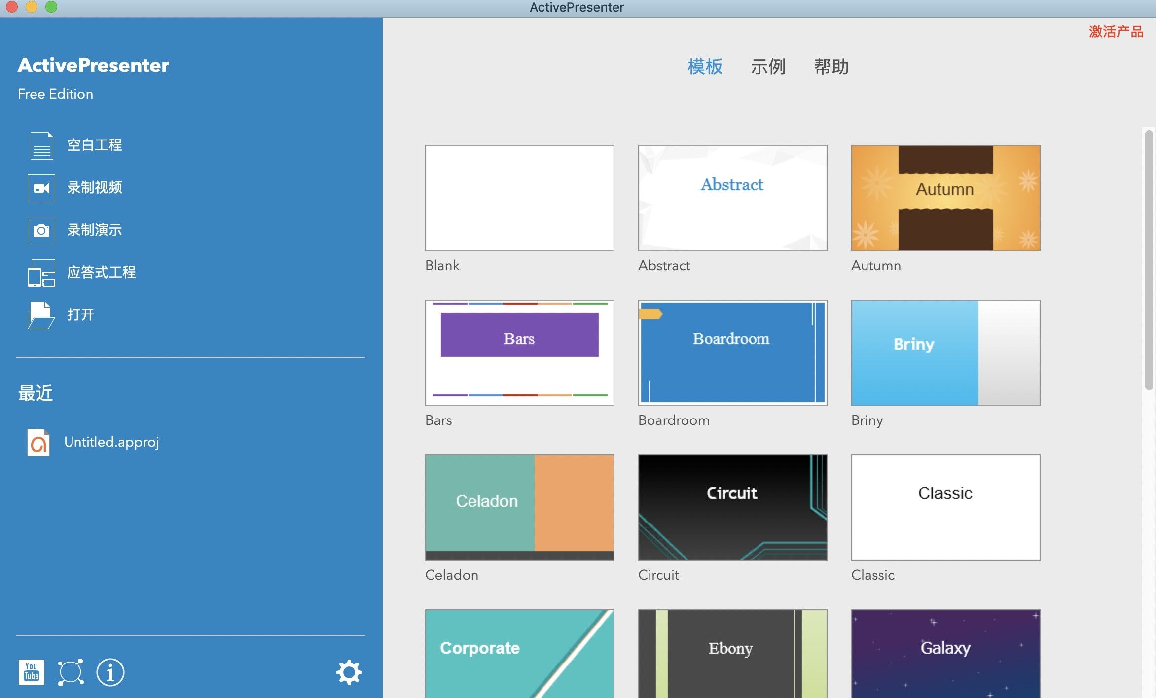Open the info about icon
Viewport: 1156px width, 698px height.
click(110, 672)
